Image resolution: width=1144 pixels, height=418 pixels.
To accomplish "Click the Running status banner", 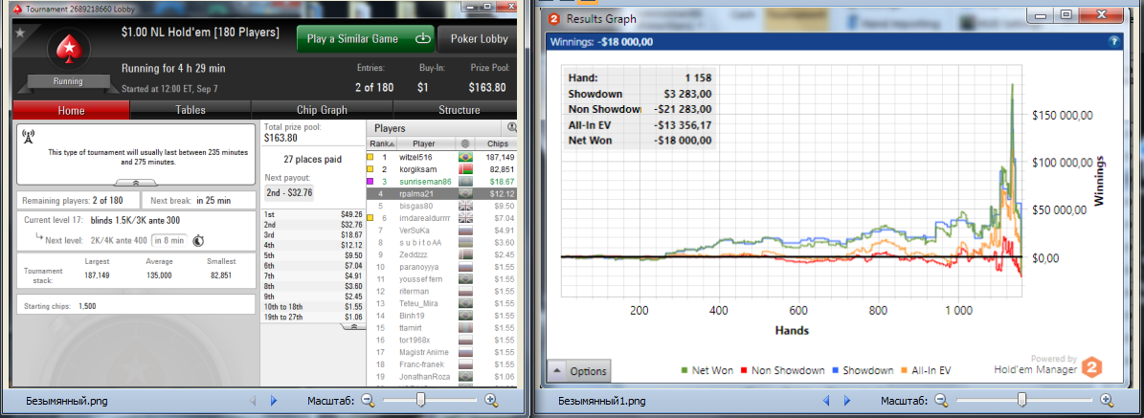I will pyautogui.click(x=68, y=81).
